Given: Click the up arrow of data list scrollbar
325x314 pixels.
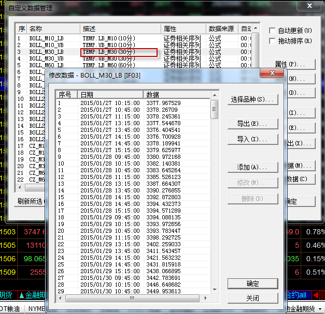Looking at the screenshot, I should point(215,95).
